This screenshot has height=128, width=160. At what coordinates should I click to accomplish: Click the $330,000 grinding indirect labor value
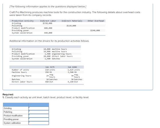[47, 23]
